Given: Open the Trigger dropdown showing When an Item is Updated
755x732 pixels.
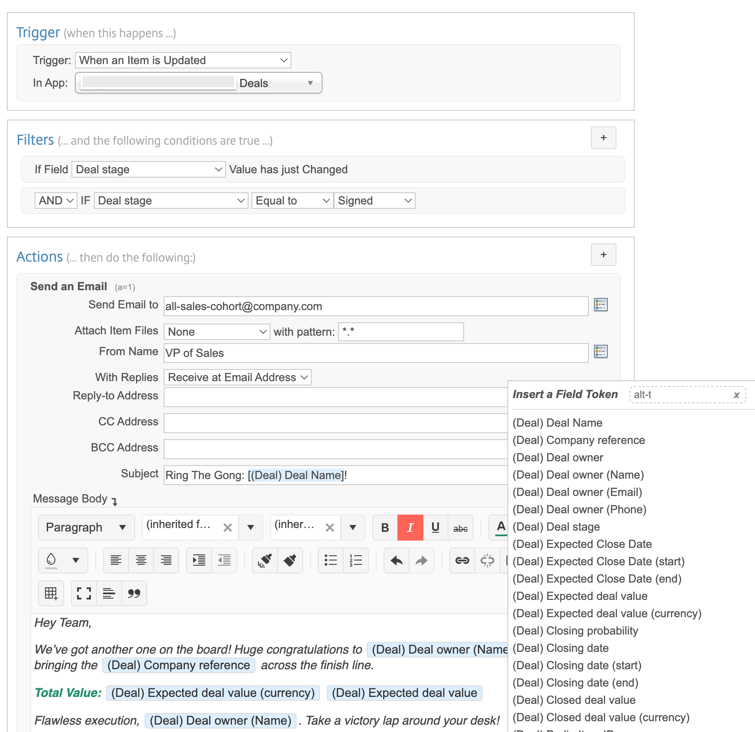Looking at the screenshot, I should click(x=183, y=60).
